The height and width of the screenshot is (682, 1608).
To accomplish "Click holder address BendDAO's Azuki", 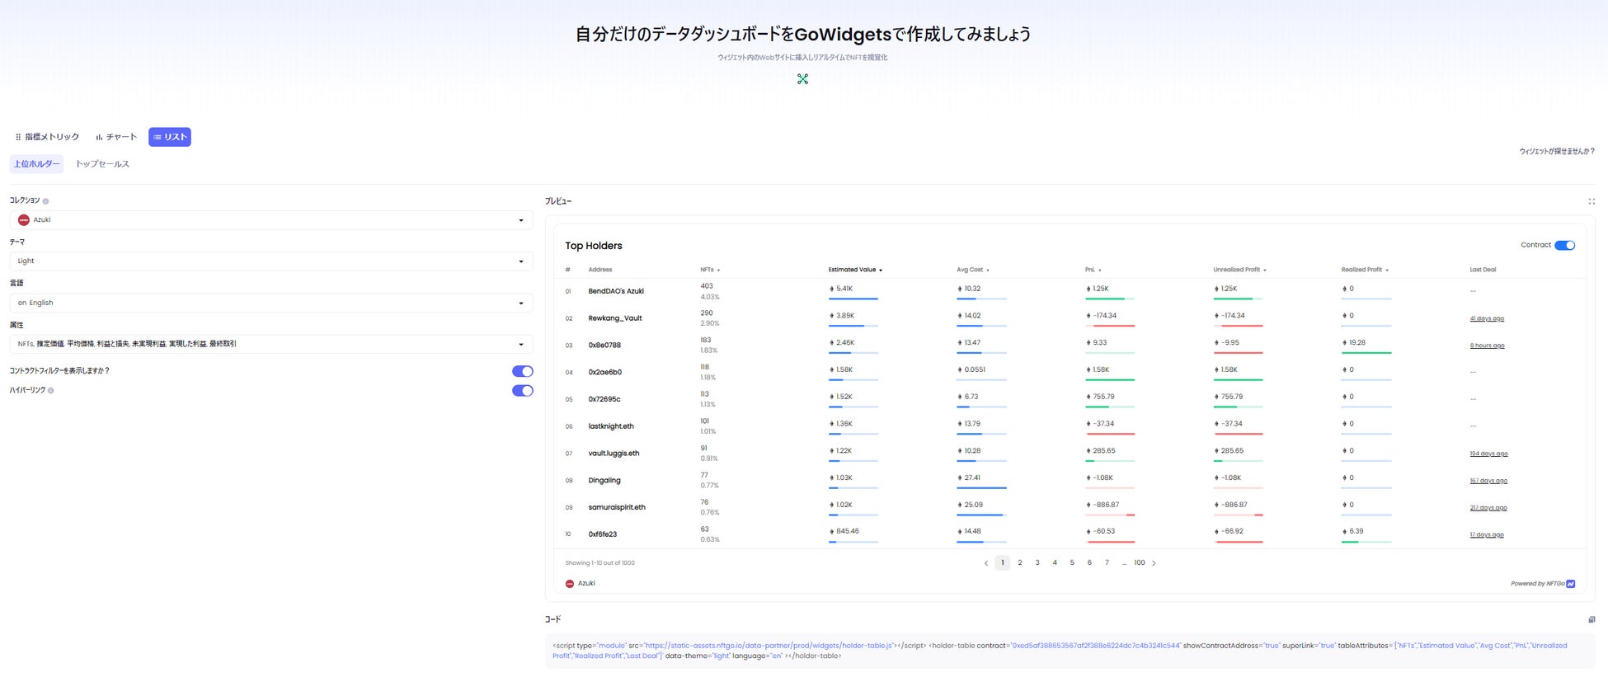I will [x=616, y=291].
